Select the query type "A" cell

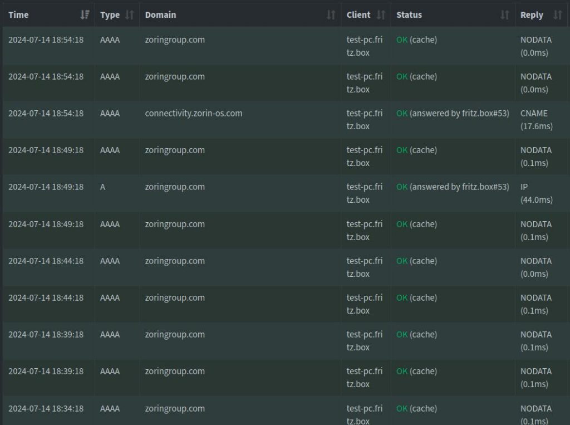(x=103, y=187)
